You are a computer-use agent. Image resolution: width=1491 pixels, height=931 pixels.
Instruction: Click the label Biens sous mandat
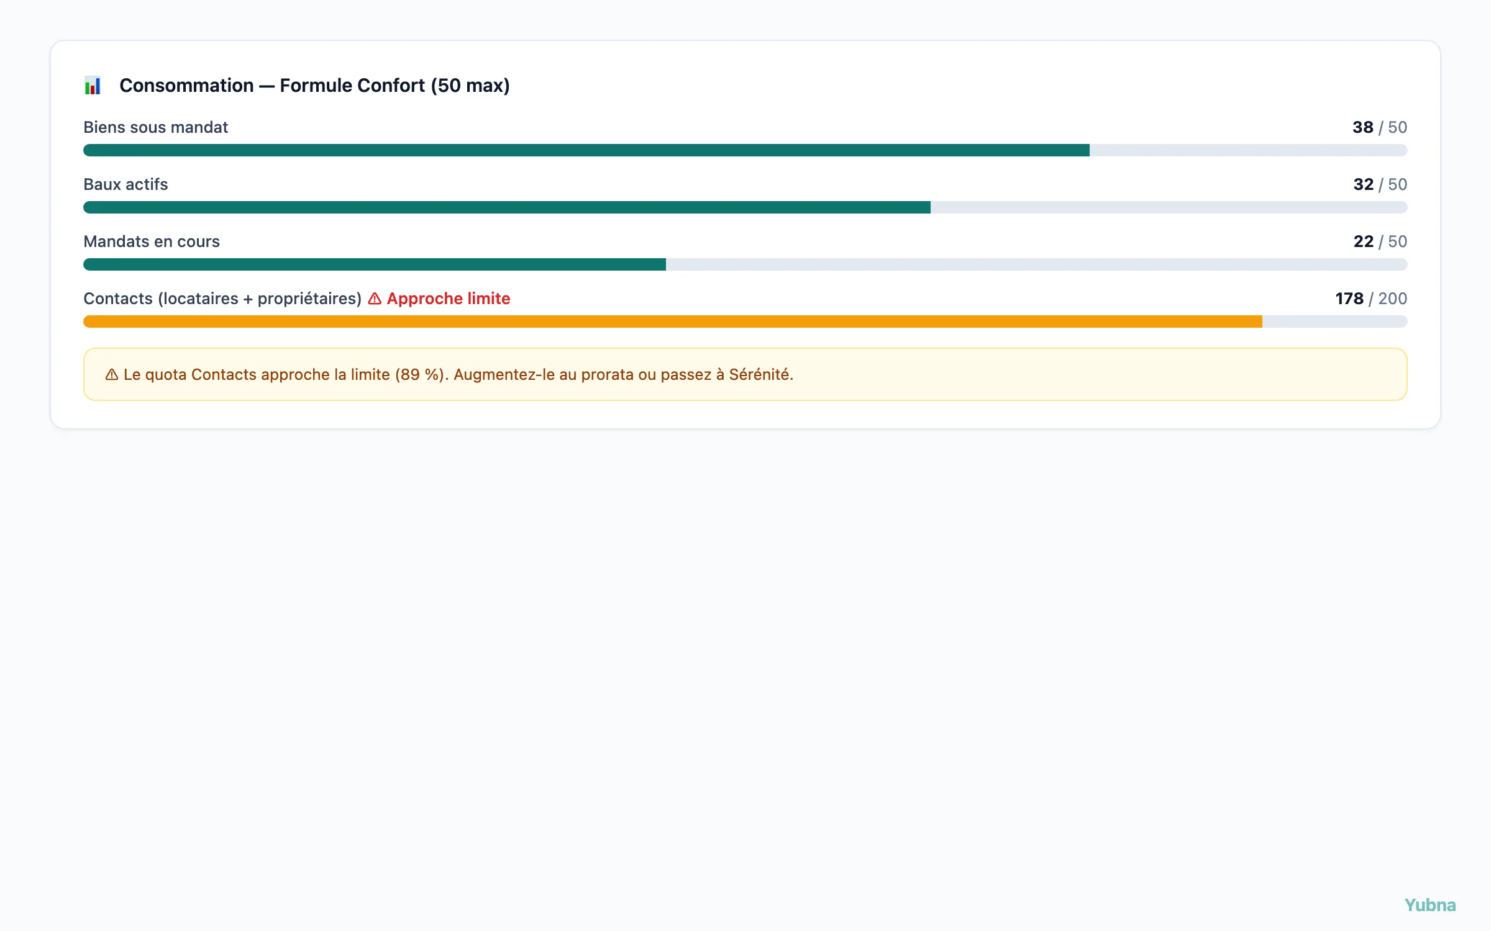pyautogui.click(x=155, y=127)
